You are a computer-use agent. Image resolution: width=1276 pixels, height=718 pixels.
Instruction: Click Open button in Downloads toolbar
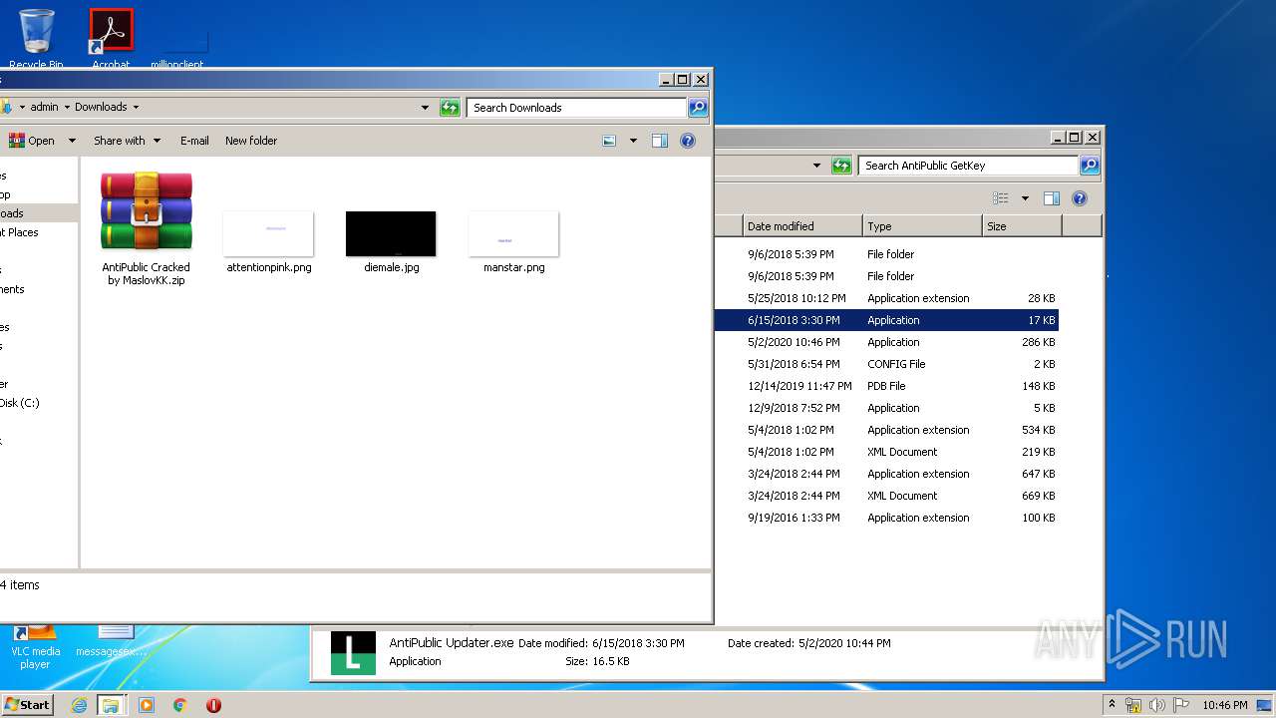click(32, 141)
